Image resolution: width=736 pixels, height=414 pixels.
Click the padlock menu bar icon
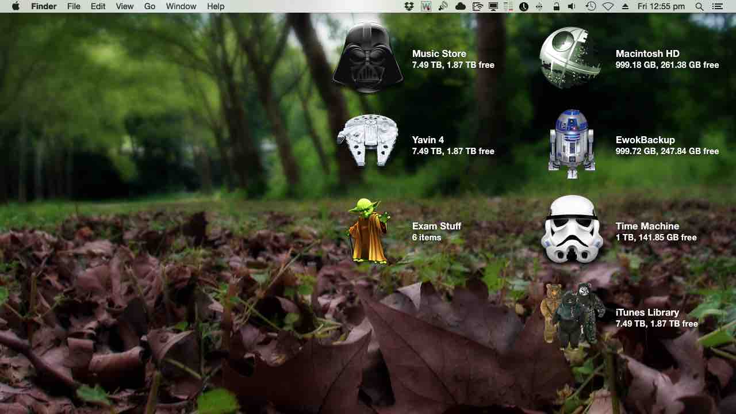(x=556, y=6)
